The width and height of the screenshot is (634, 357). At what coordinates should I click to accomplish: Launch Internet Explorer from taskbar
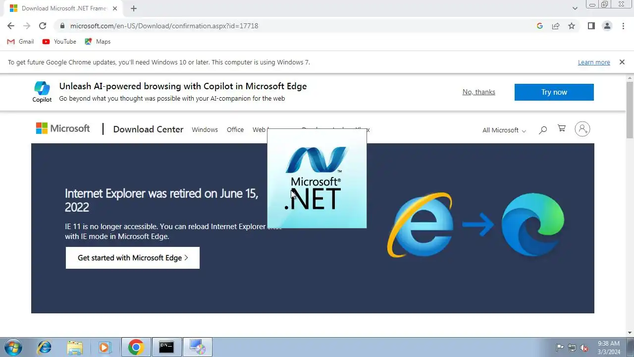(45, 347)
